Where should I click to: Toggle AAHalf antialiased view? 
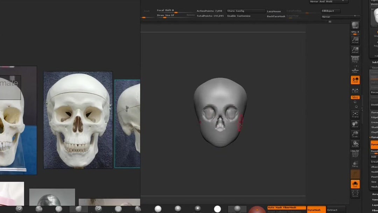[355, 49]
